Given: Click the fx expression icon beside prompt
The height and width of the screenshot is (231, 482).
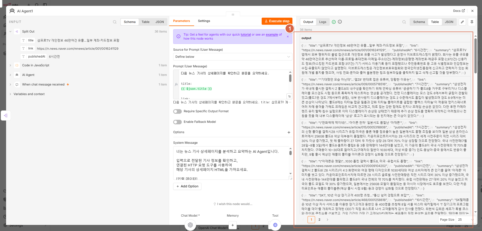Looking at the screenshot, I should tap(176, 84).
